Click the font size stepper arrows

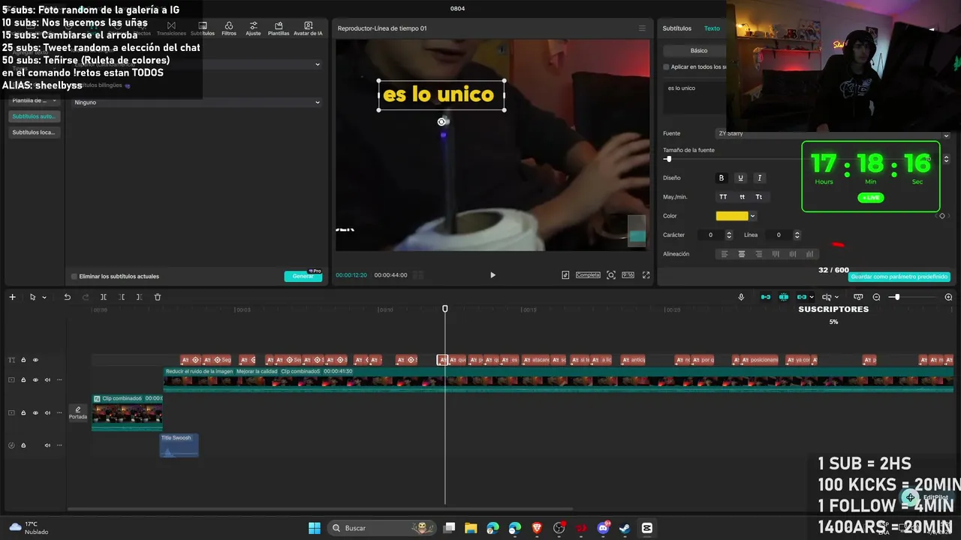pyautogui.click(x=946, y=159)
